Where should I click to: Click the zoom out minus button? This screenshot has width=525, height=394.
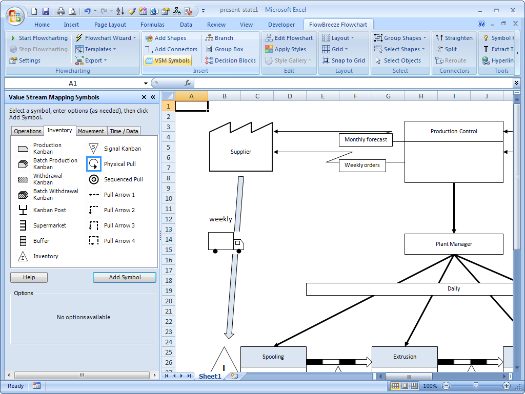coord(446,386)
